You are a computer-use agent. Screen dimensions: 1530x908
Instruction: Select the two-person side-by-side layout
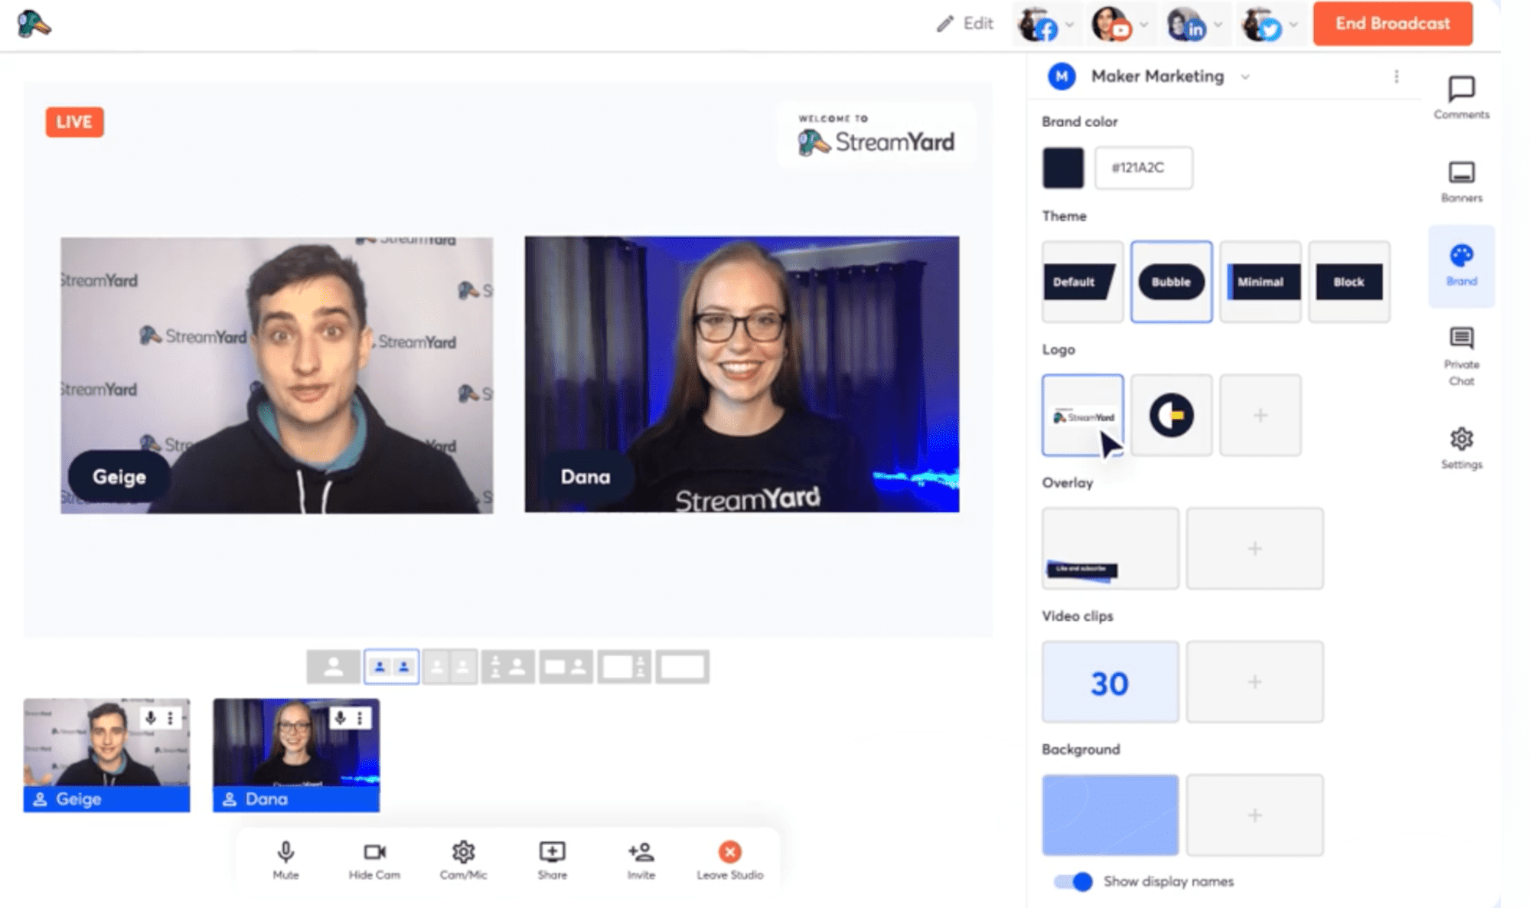[391, 667]
